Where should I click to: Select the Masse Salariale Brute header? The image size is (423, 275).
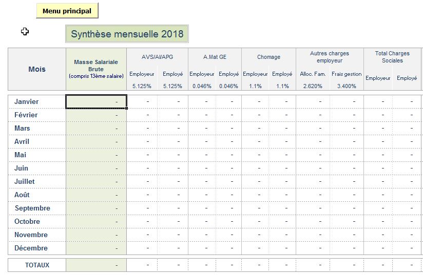(x=96, y=69)
